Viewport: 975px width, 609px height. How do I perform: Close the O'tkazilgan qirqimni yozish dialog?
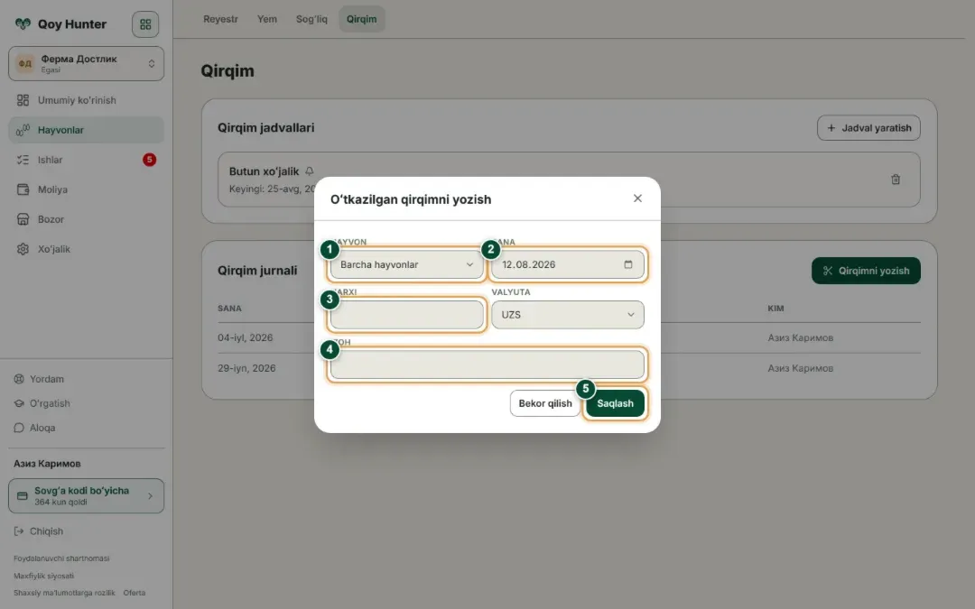coord(637,198)
